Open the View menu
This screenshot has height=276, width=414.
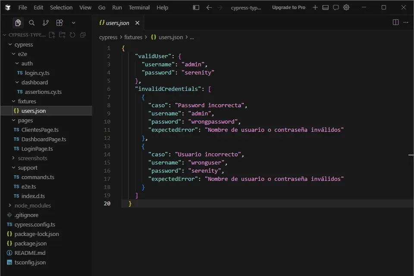tap(85, 8)
